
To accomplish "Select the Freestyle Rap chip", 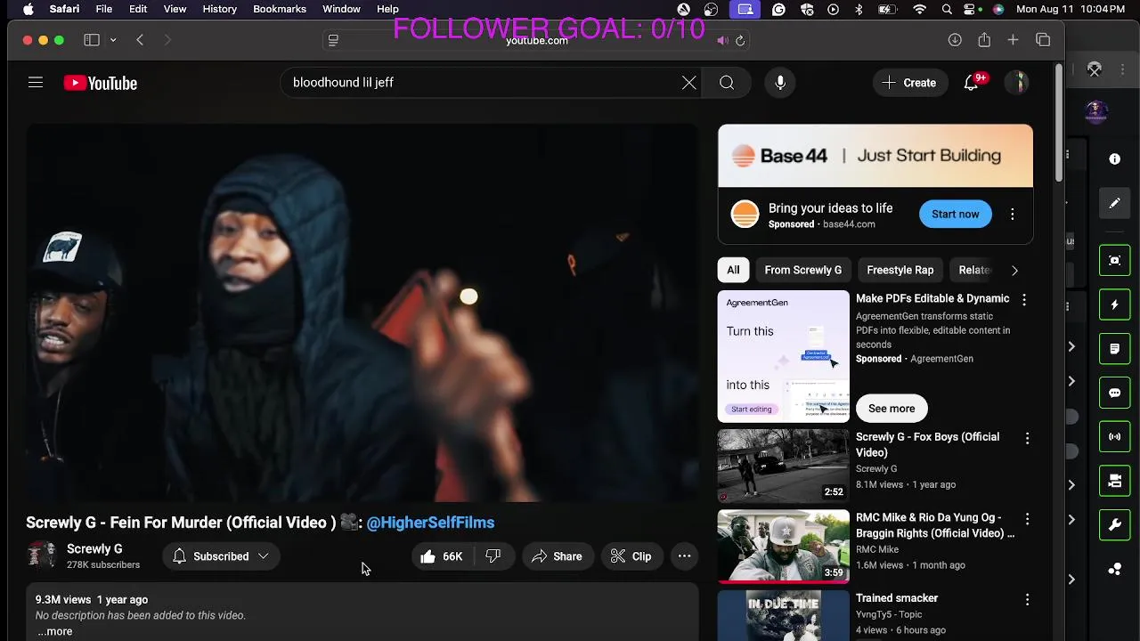I will click(x=900, y=270).
